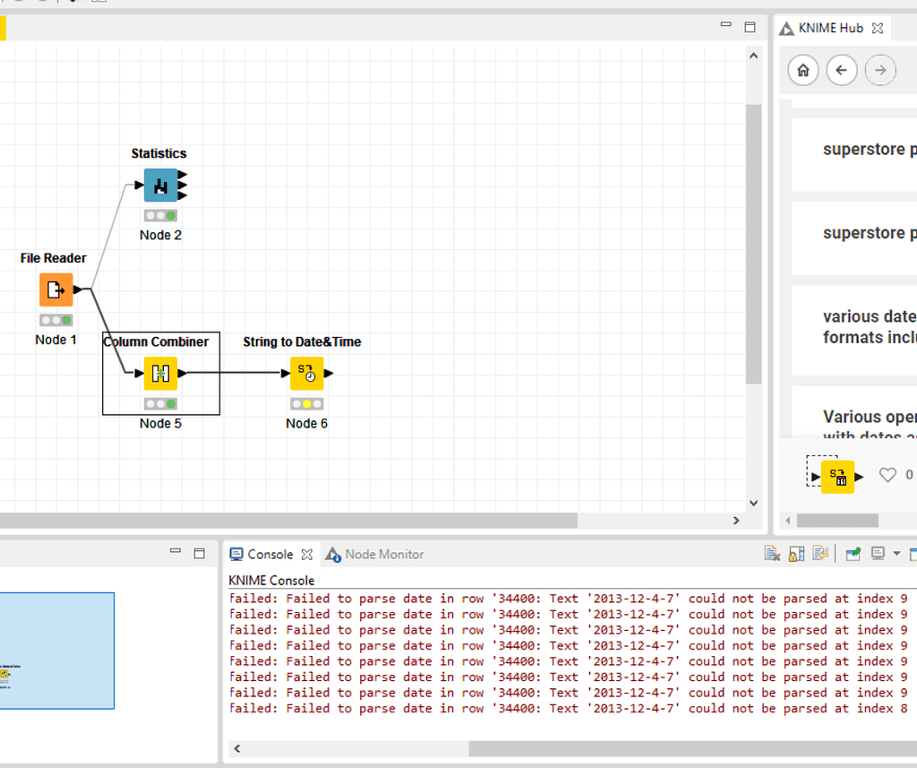Click the String to Date&Time output port
The image size is (917, 768).
pos(329,374)
